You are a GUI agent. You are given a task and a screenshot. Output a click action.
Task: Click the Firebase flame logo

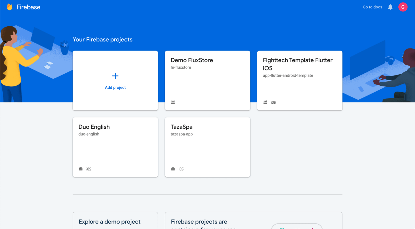tap(10, 7)
